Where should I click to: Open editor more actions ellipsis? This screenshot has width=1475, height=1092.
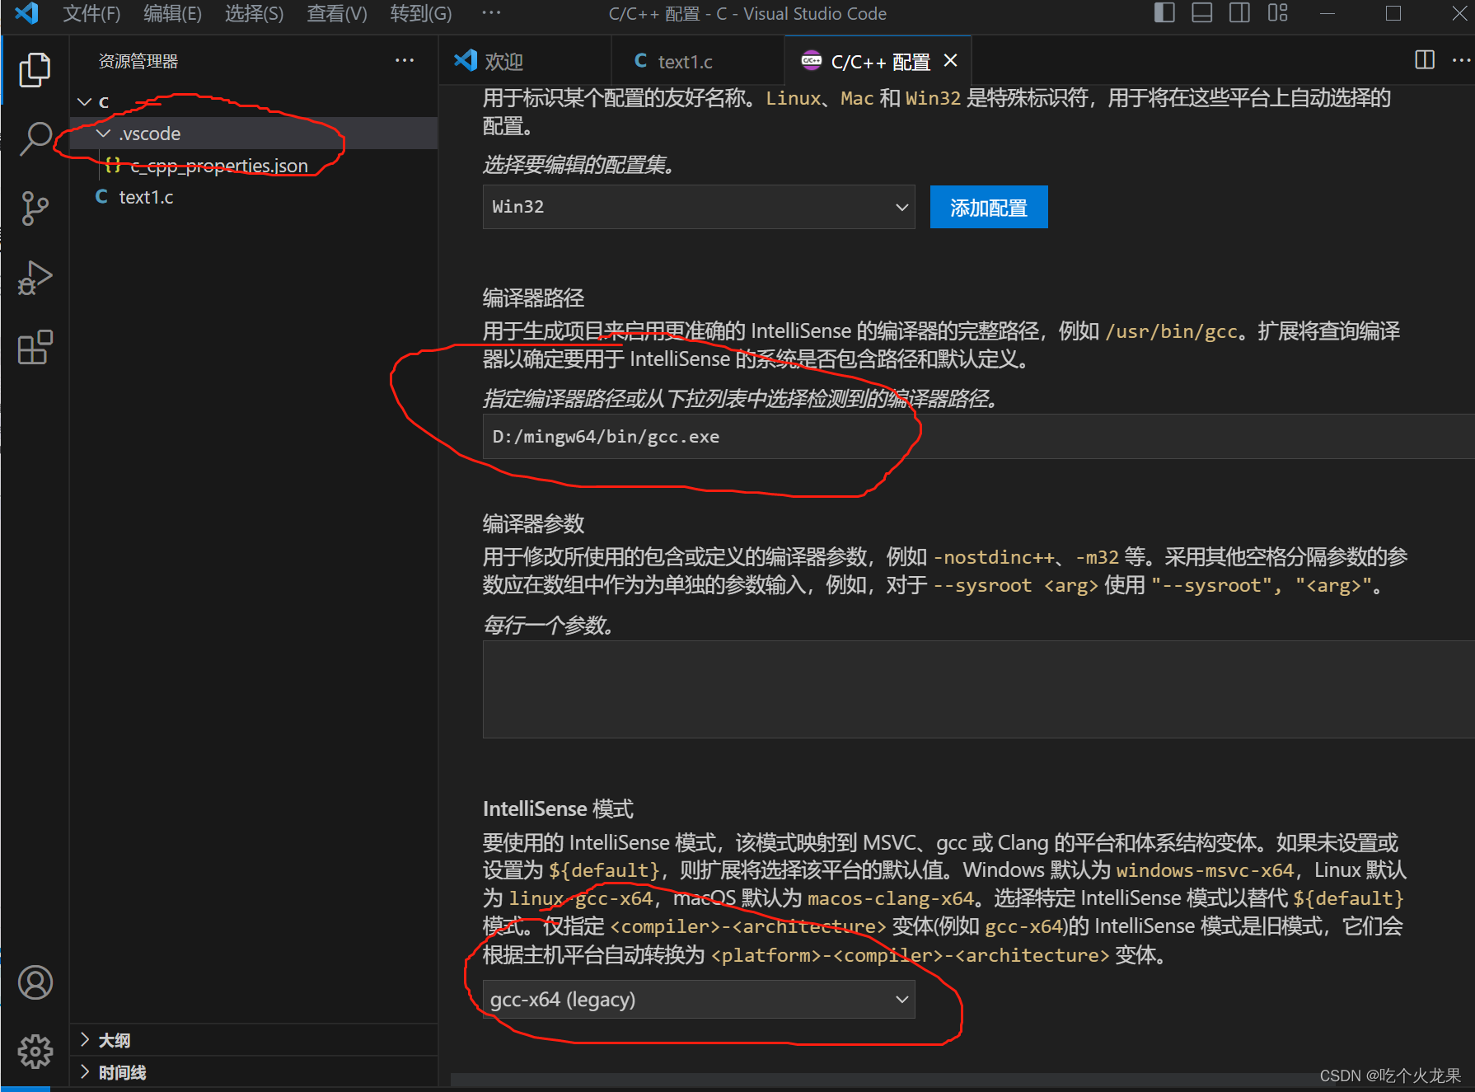[x=1460, y=59]
